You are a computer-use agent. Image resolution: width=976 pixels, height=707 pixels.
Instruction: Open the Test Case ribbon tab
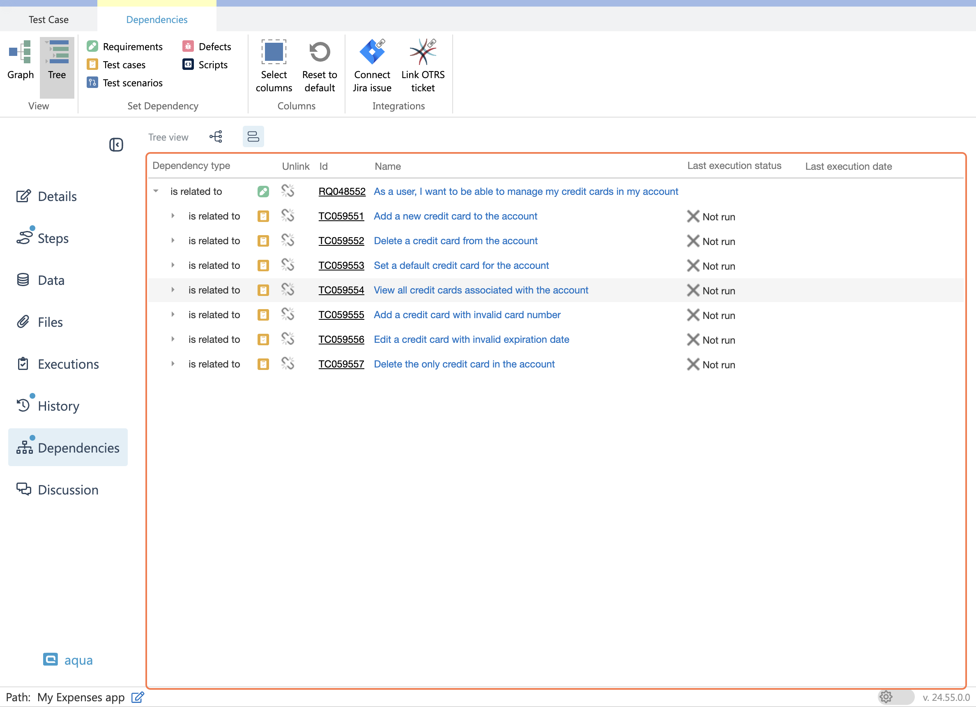pyautogui.click(x=48, y=19)
